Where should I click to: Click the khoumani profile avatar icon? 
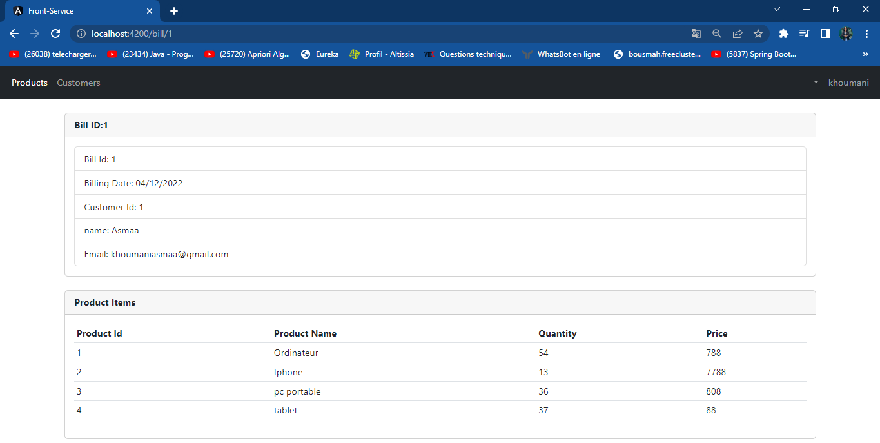[x=846, y=34]
